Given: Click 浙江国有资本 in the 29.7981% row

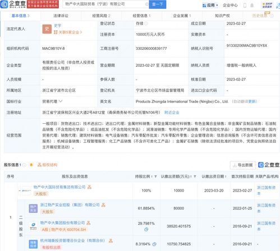Looking at the screenshot, I should pyautogui.click(x=266, y=226).
